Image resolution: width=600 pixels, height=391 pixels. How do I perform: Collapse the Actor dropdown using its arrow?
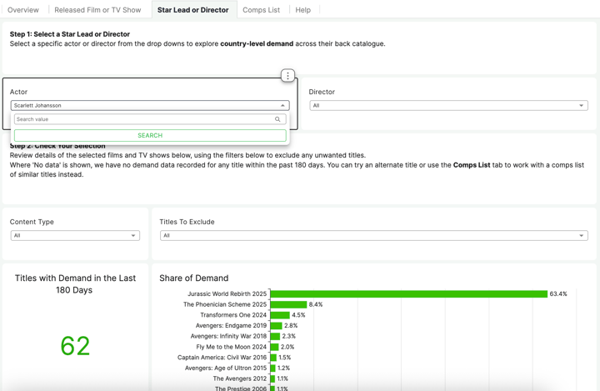282,106
